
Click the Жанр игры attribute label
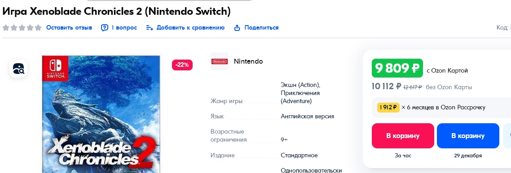[x=226, y=101]
